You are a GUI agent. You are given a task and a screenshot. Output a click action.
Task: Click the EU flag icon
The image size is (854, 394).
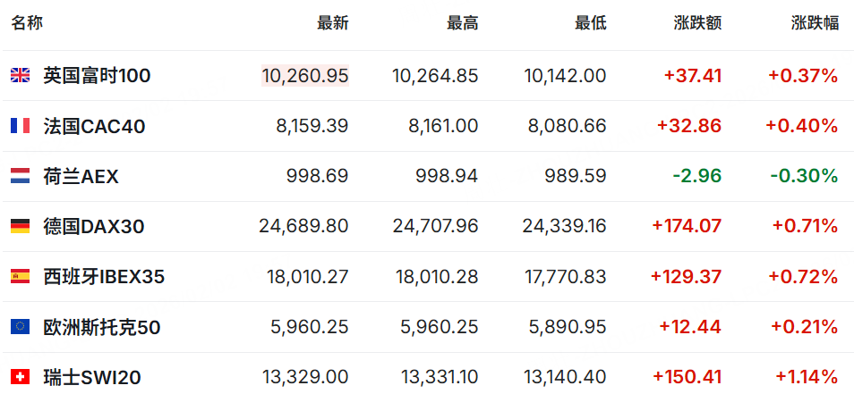tap(21, 327)
